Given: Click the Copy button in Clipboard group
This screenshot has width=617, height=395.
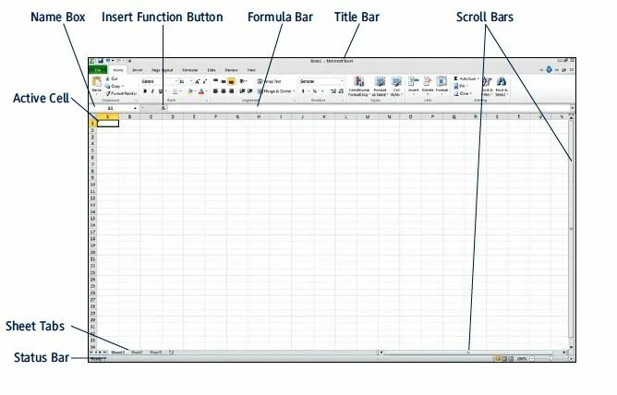Looking at the screenshot, I should point(115,86).
